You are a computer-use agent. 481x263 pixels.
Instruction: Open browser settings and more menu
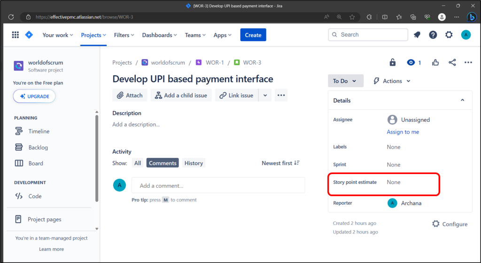point(457,17)
